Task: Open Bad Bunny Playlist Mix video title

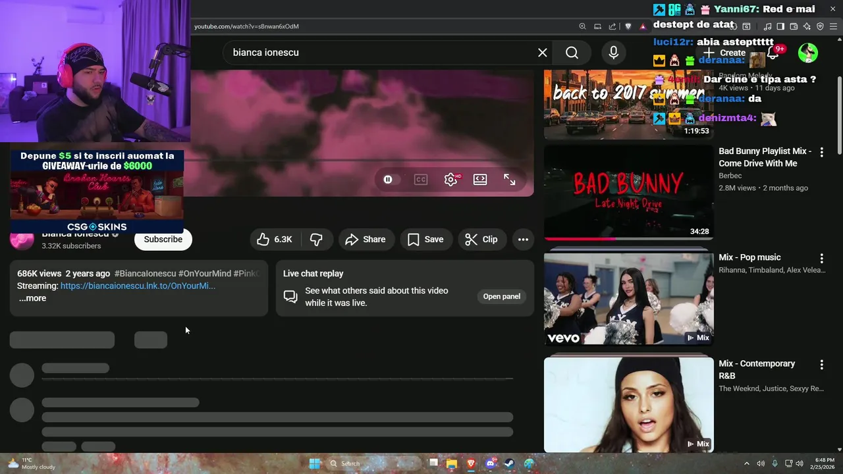Action: (x=765, y=157)
